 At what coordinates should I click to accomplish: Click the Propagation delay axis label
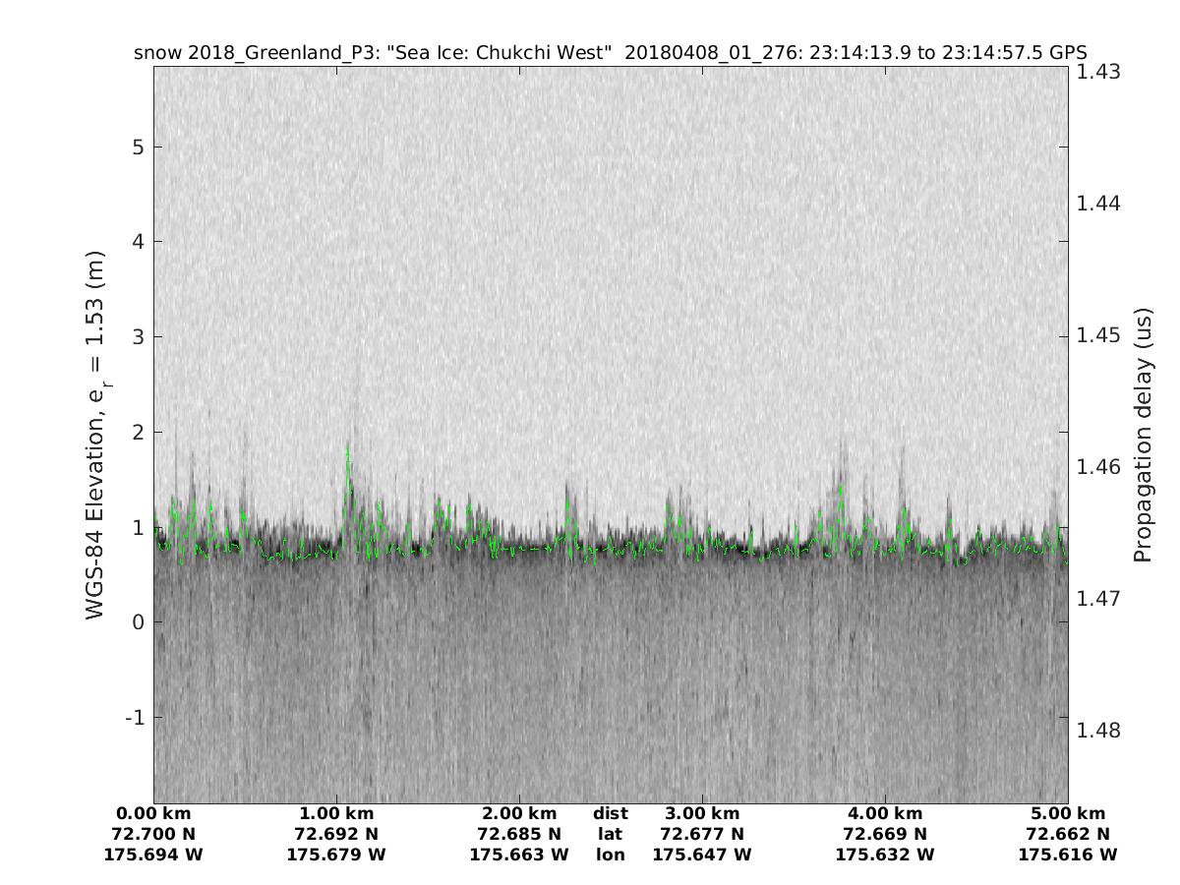click(x=1142, y=436)
